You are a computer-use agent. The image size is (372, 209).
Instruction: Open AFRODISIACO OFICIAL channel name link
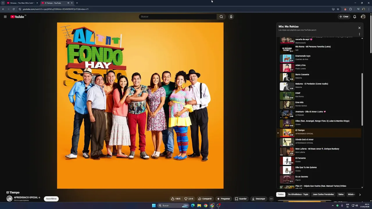point(26,197)
